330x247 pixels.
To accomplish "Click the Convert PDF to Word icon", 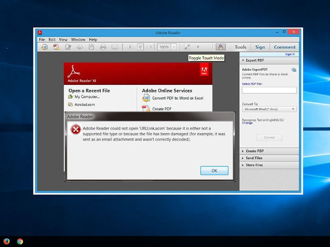I will click(x=146, y=98).
